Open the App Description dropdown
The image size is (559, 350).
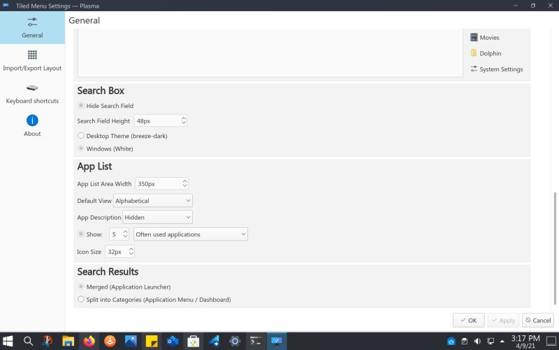tap(158, 218)
